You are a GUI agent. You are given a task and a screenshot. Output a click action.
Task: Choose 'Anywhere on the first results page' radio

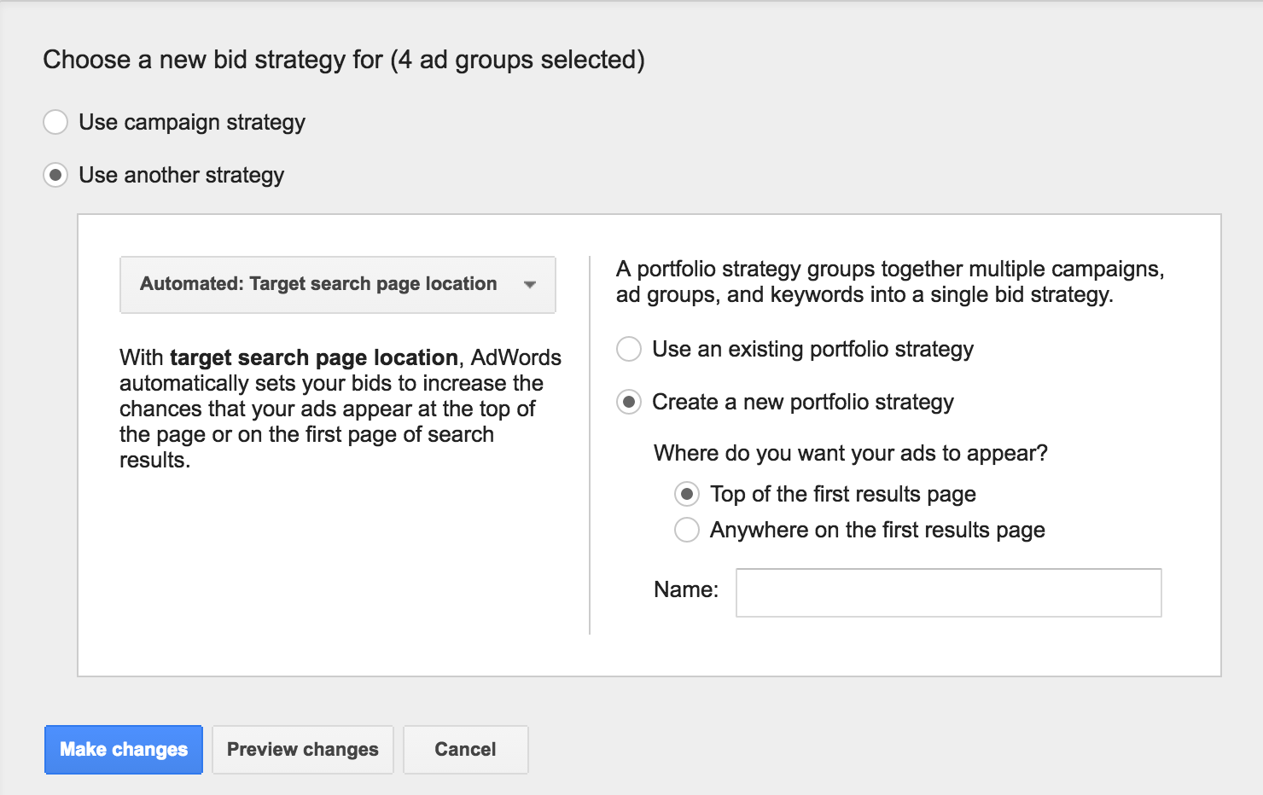687,530
